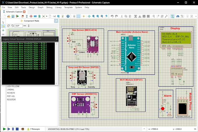The width and height of the screenshot is (198, 132).
Task: Click the block rotate icon
Action: (144, 16)
